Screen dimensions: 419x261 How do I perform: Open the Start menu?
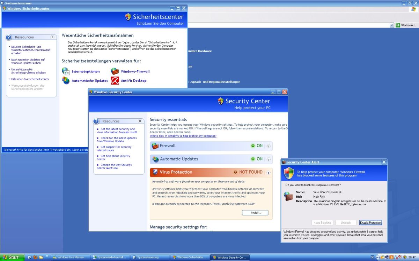click(12, 257)
